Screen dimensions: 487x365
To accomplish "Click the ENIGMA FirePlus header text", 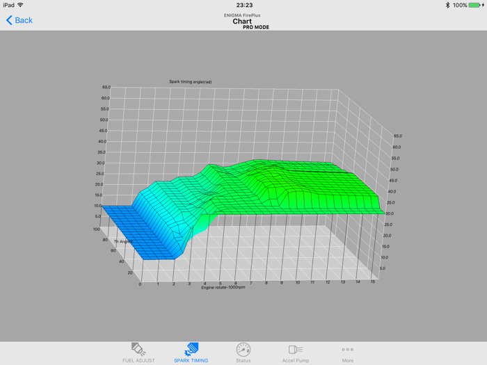I will [243, 14].
